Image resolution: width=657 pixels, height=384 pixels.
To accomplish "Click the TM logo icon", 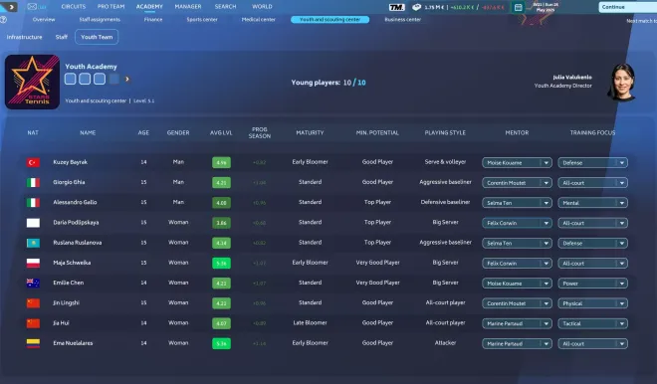I will point(396,7).
